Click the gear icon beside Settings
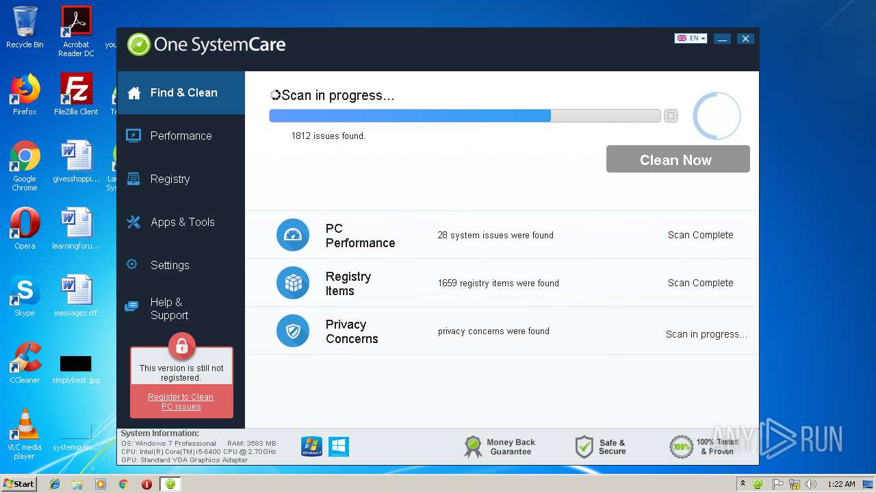This screenshot has height=493, width=876. point(132,264)
